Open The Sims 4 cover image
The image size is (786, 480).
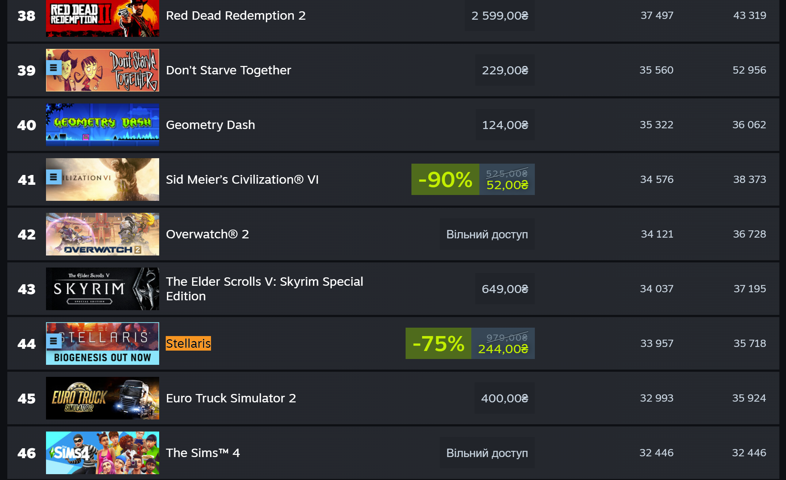point(103,453)
